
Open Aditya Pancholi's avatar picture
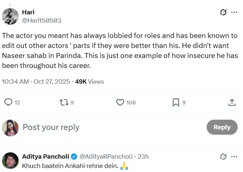(10, 160)
